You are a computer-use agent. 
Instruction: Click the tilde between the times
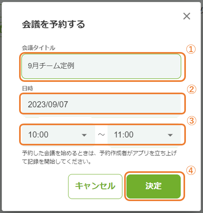[x=101, y=135]
